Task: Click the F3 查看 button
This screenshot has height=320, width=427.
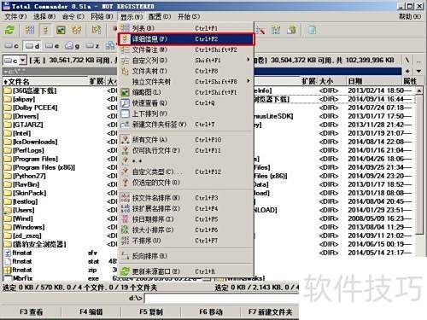Action: (x=31, y=312)
